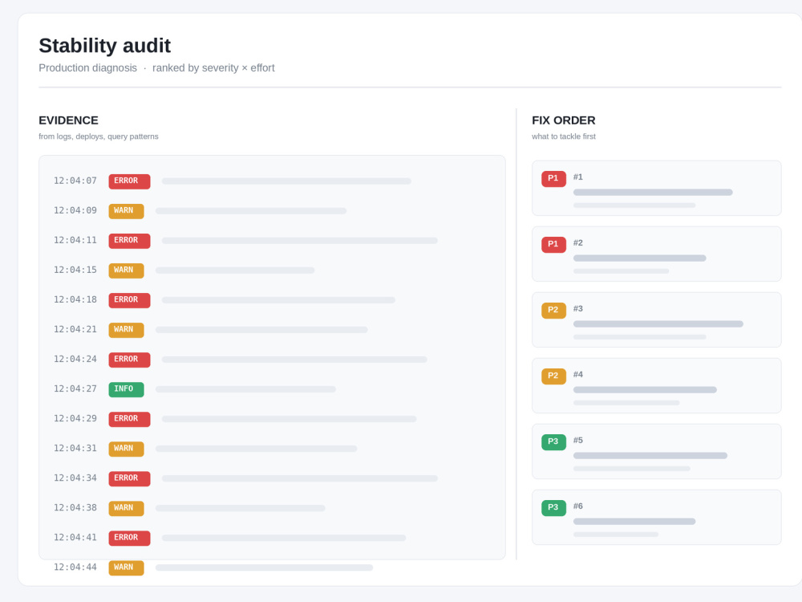Click the #2 label in fix order

tap(578, 242)
